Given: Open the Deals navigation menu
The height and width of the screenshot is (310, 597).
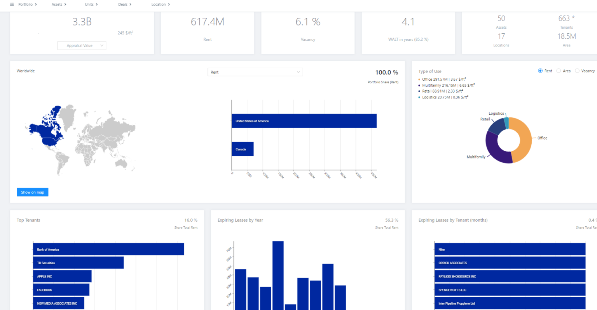Looking at the screenshot, I should pos(123,5).
